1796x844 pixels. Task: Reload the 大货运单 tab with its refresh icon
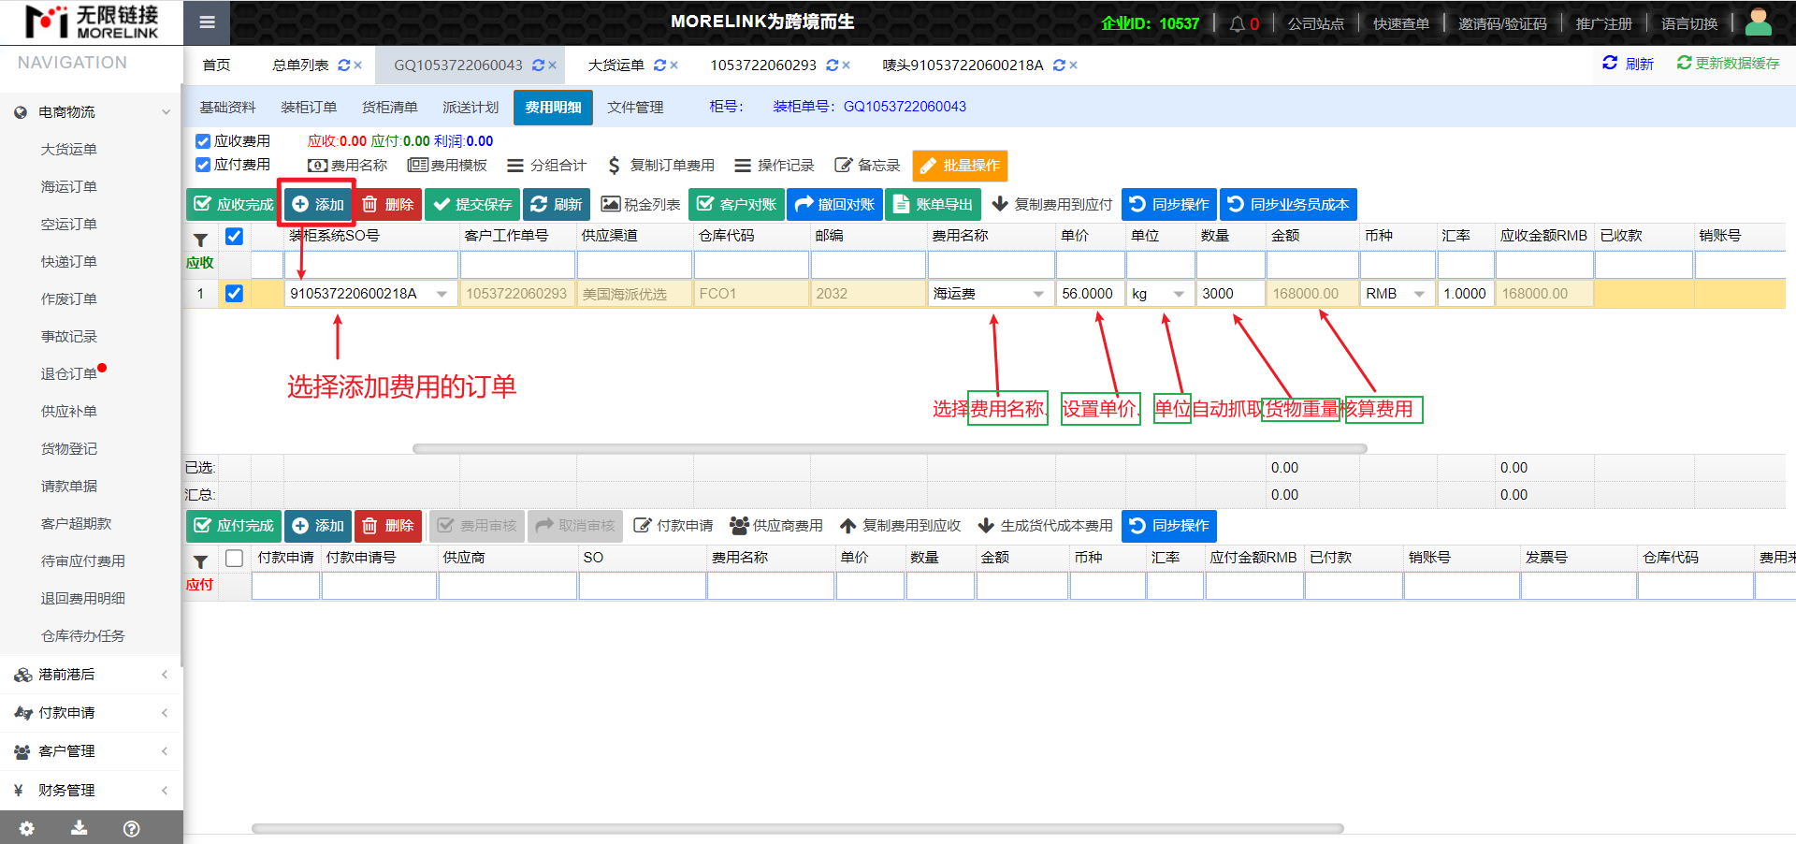[659, 65]
